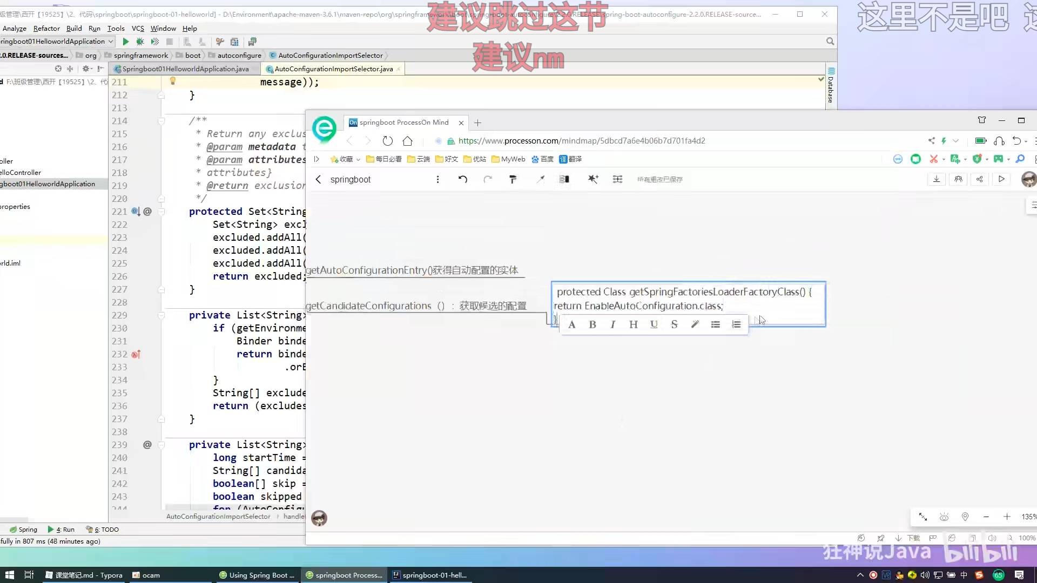Open the Refactor menu

click(x=46, y=29)
